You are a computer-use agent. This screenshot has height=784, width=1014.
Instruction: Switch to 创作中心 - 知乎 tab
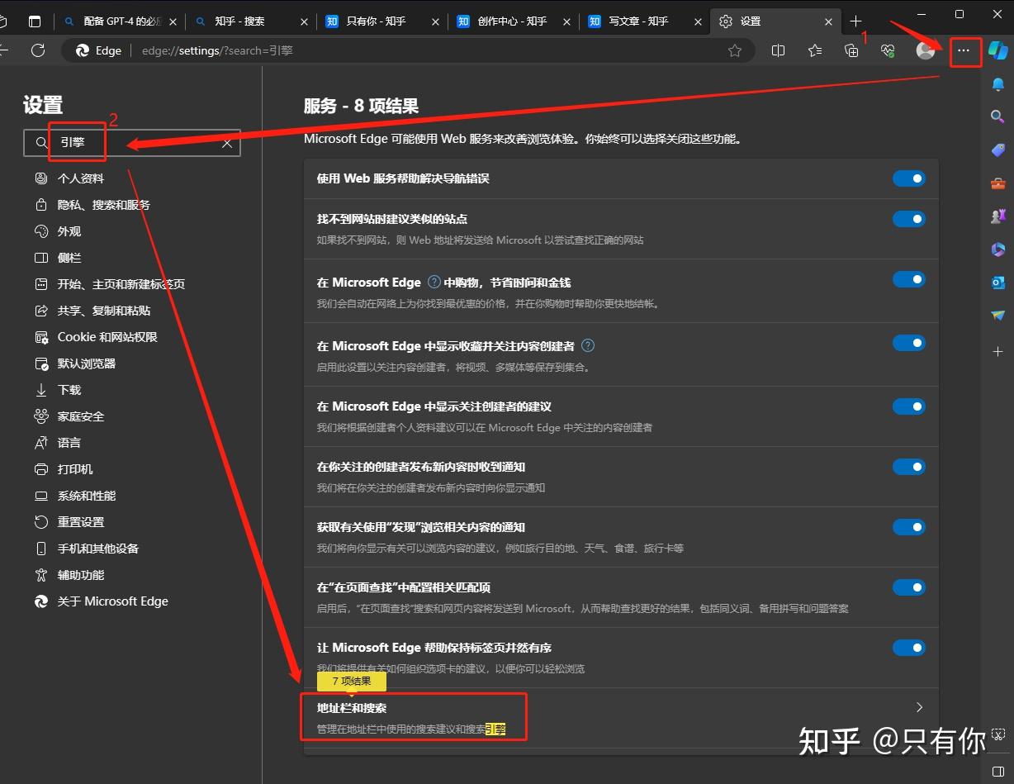click(514, 21)
